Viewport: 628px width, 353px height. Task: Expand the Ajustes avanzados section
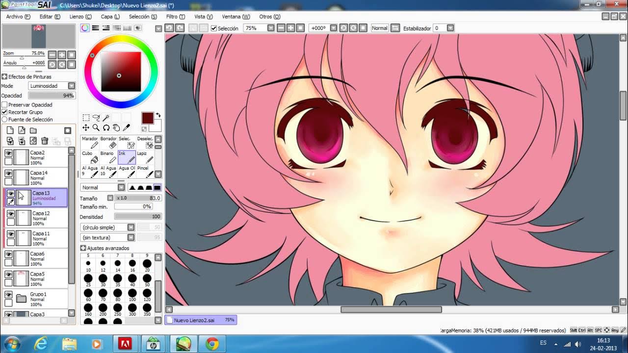pos(83,248)
